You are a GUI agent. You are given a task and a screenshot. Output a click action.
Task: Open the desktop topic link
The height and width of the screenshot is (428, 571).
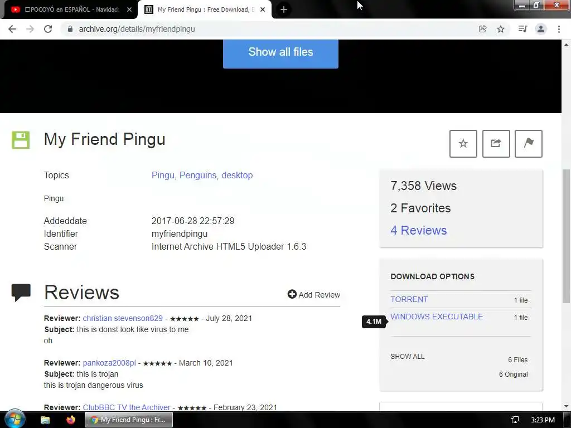(x=237, y=176)
